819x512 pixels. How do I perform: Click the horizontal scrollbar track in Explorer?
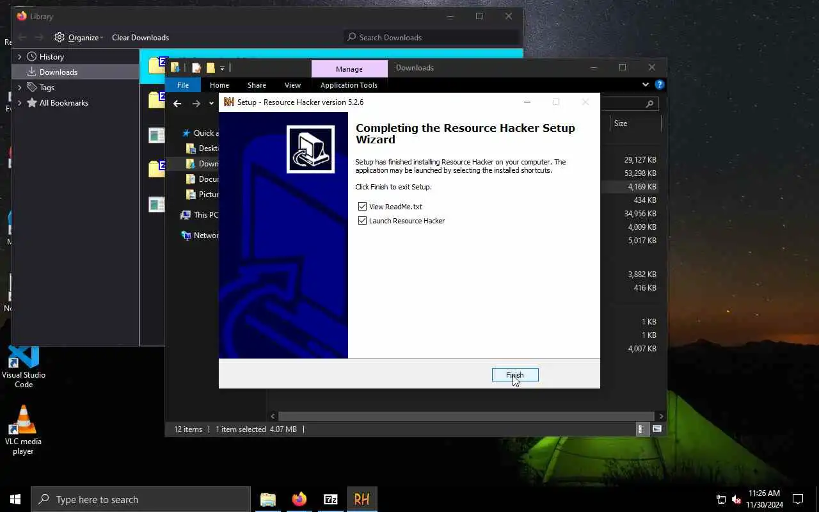click(467, 416)
